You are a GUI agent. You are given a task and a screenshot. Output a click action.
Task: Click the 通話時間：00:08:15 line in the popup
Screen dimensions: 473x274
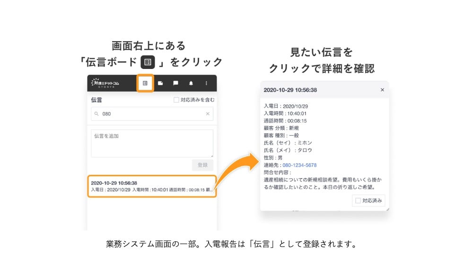click(285, 121)
